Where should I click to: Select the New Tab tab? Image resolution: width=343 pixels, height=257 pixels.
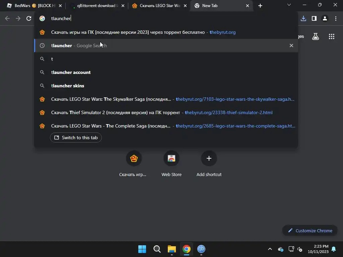point(221,6)
